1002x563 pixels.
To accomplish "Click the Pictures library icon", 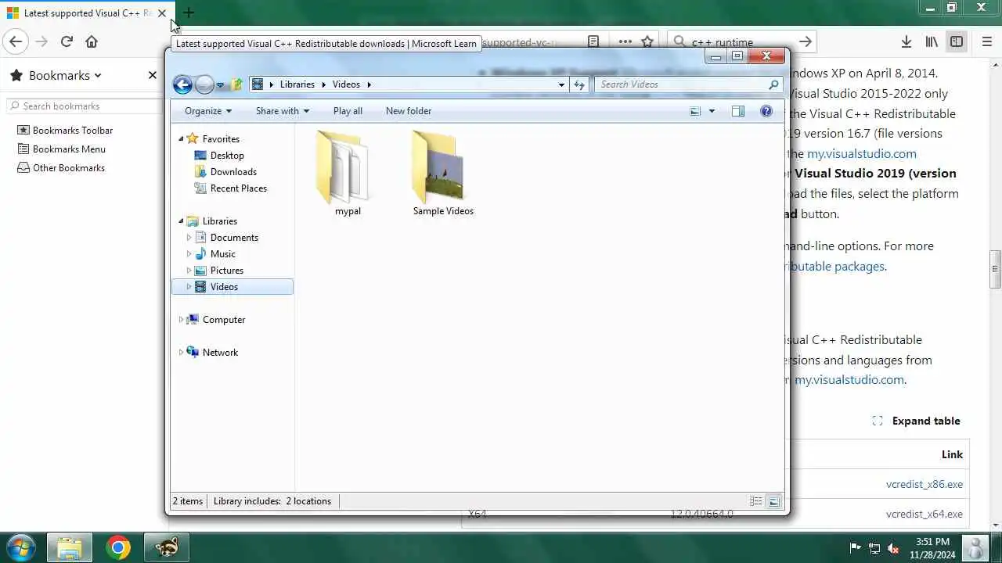I will [200, 271].
